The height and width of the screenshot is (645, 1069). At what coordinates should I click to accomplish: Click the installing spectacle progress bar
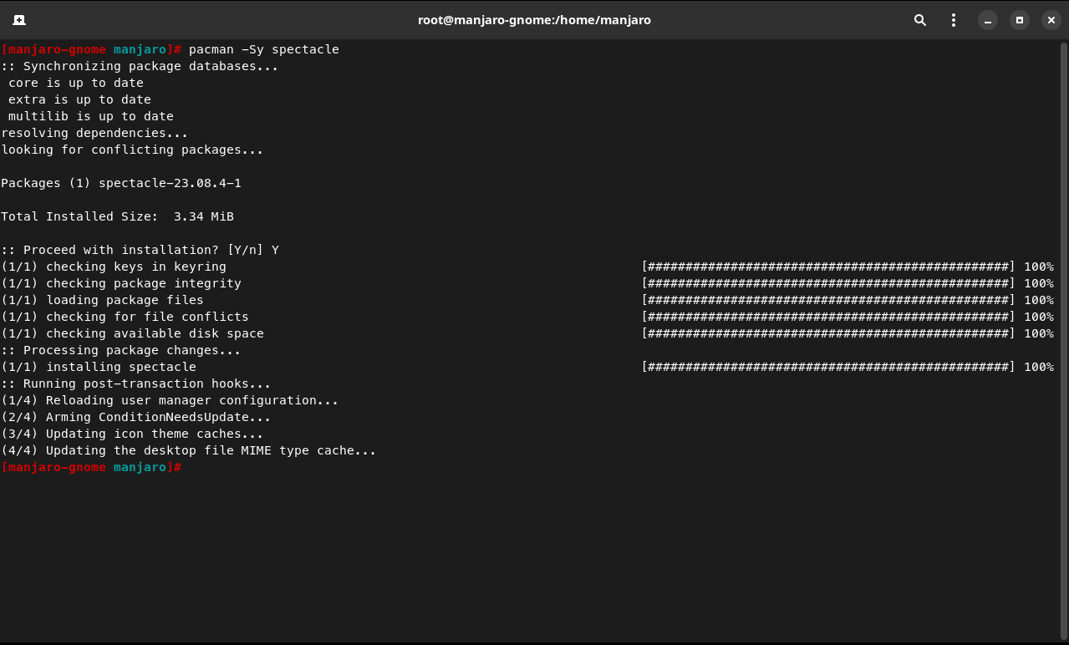coord(827,366)
